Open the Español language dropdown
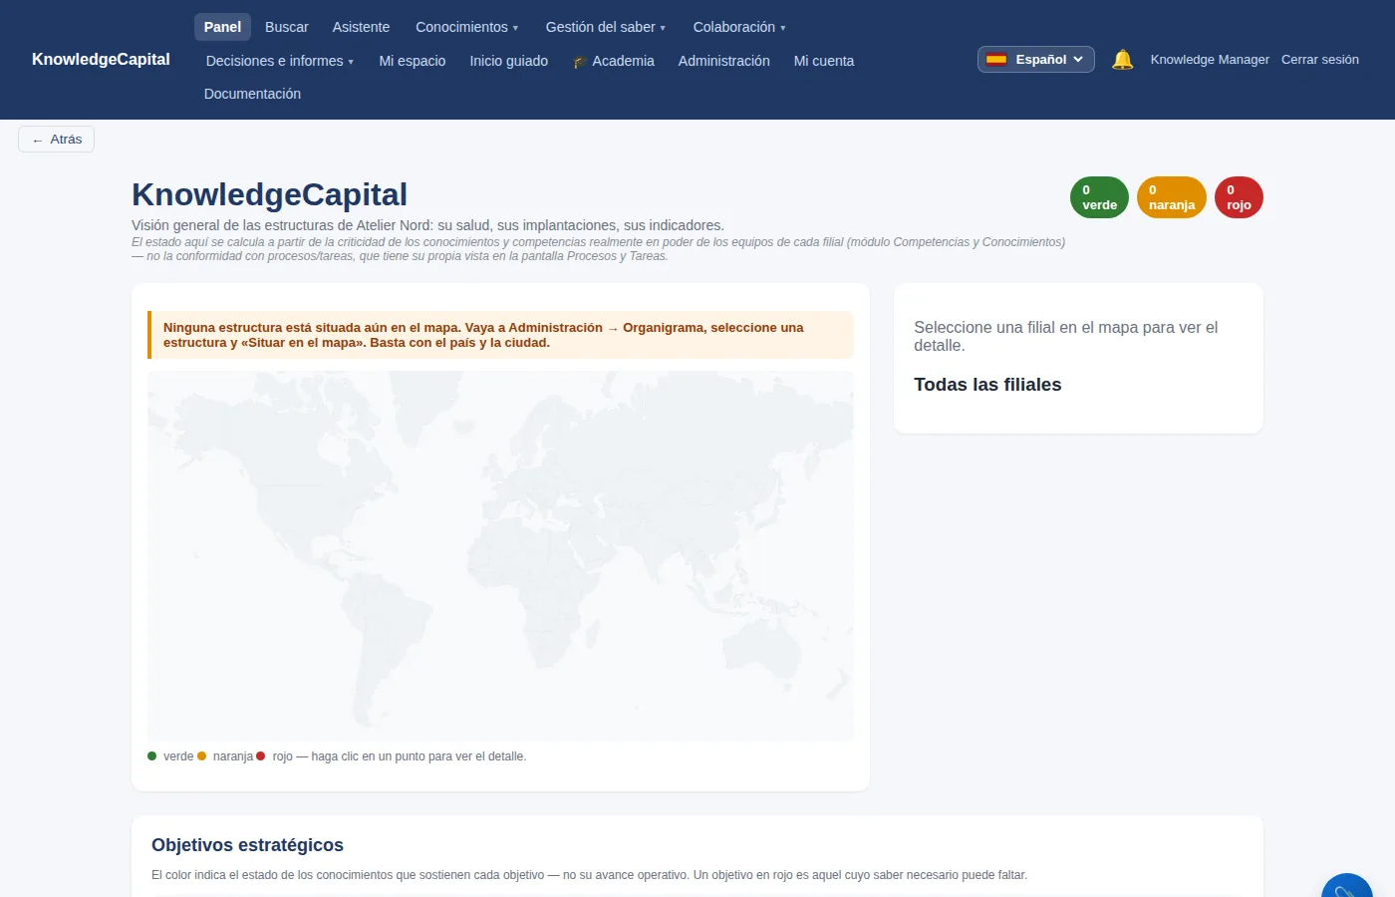1395x897 pixels. coord(1035,60)
